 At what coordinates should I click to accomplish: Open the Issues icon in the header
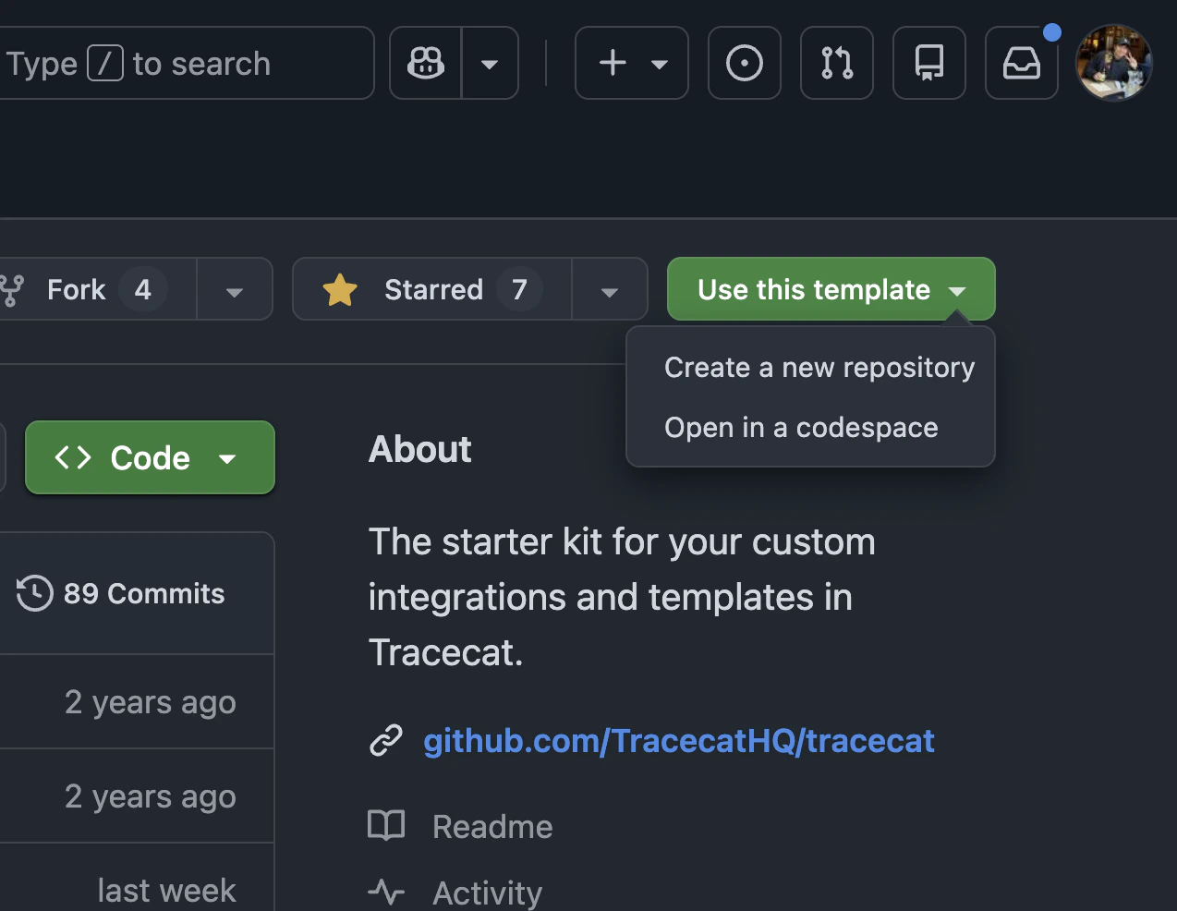coord(745,63)
